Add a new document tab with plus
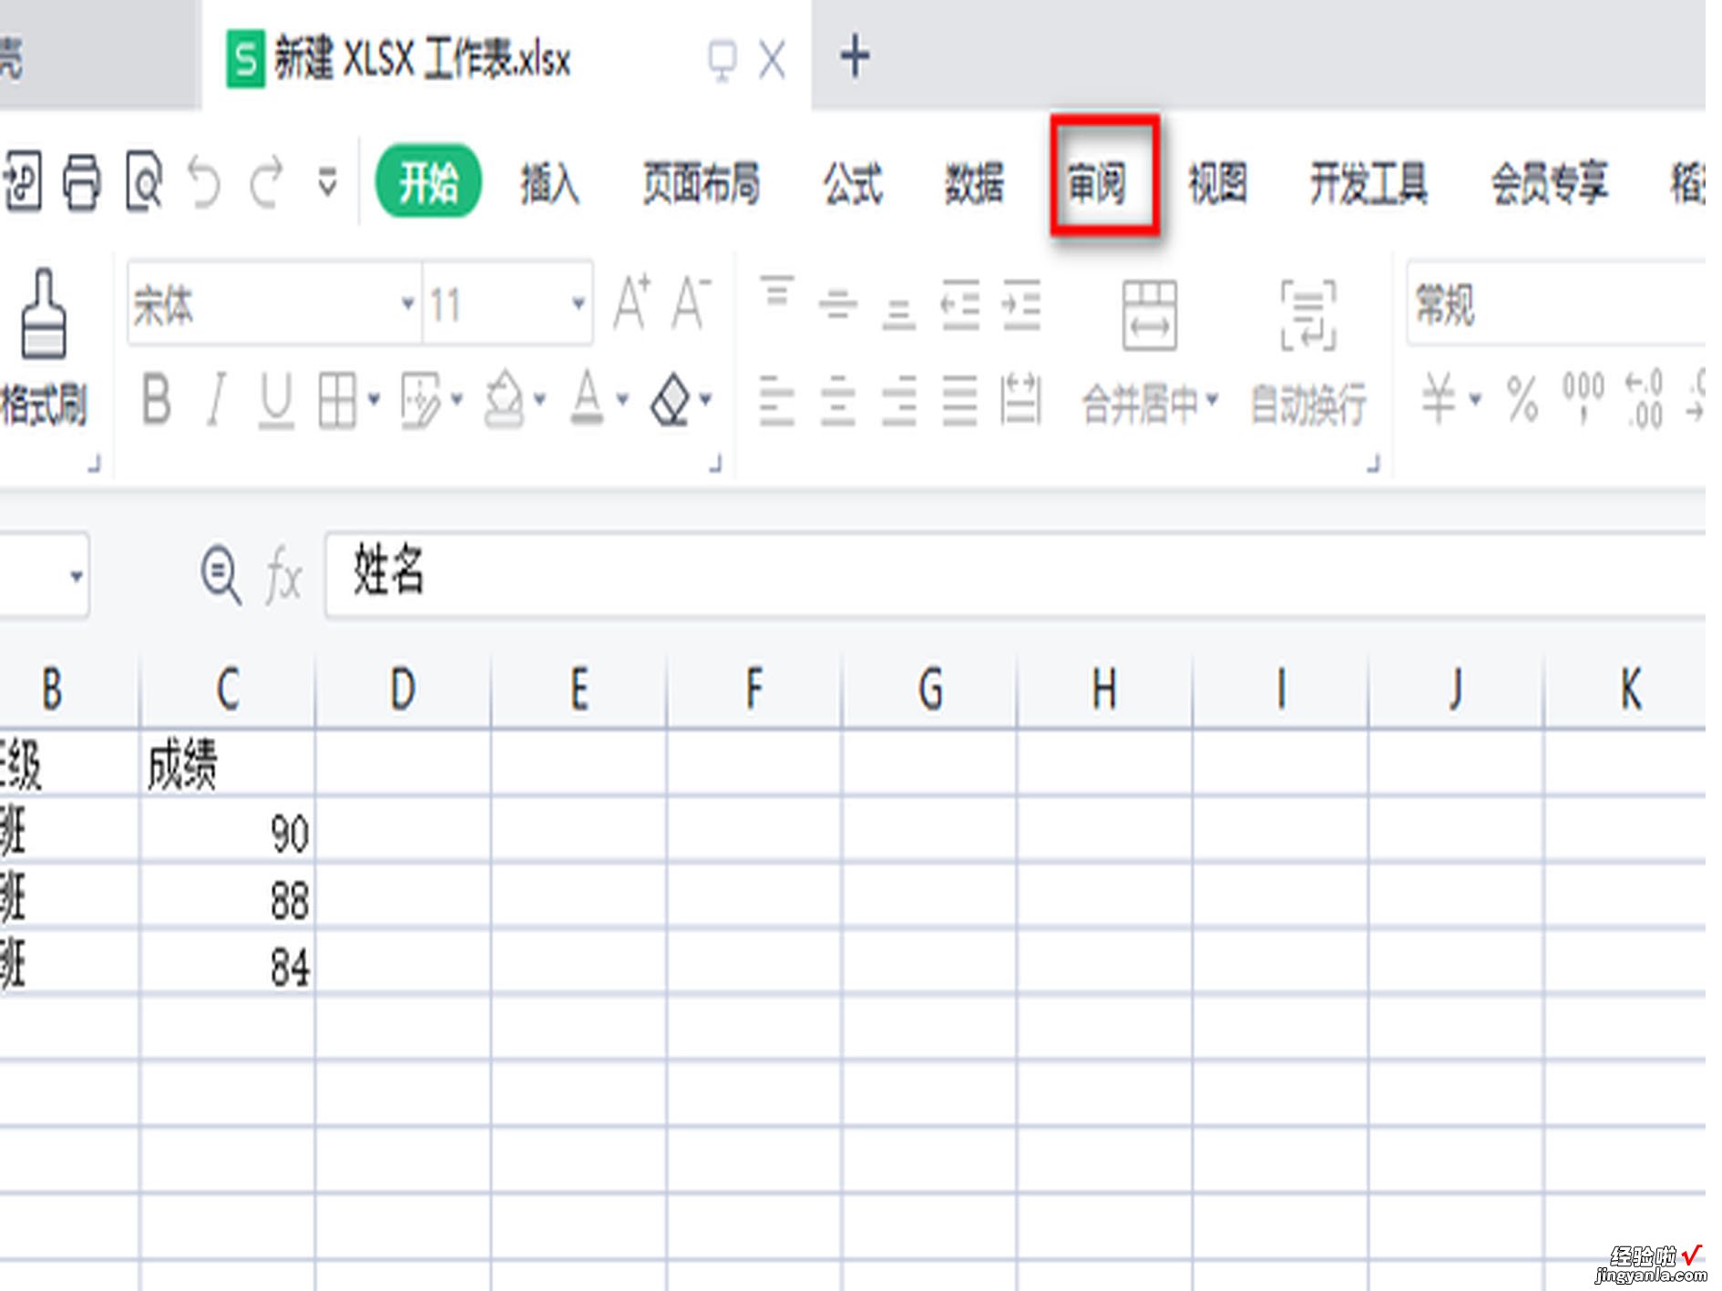This screenshot has height=1291, width=1722. 855,56
